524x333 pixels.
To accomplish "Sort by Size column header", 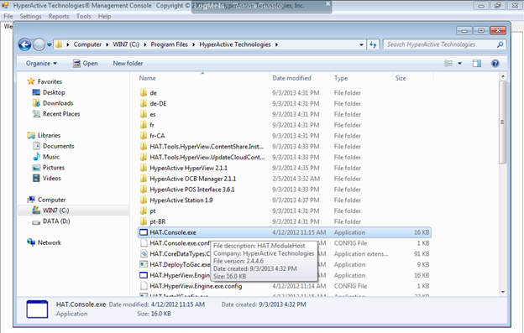I will (401, 78).
